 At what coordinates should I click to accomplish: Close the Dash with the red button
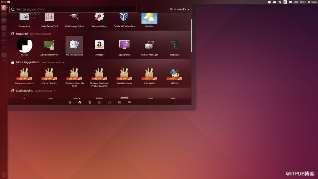point(2,2)
